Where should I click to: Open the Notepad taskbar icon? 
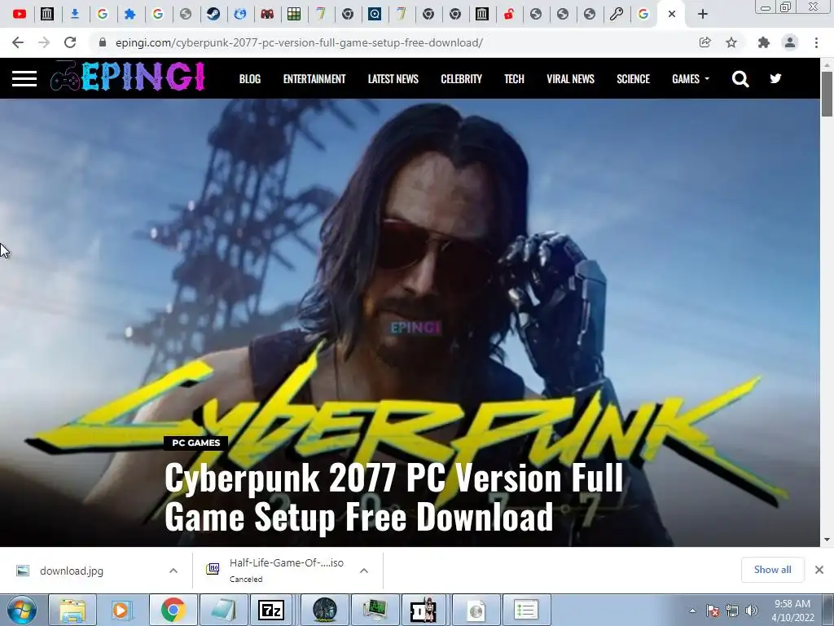(223, 610)
